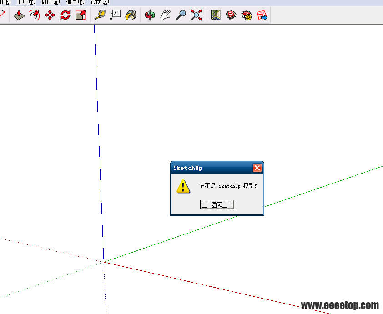Image resolution: width=383 pixels, height=314 pixels.
Task: Select the Scale tool
Action: [x=81, y=15]
